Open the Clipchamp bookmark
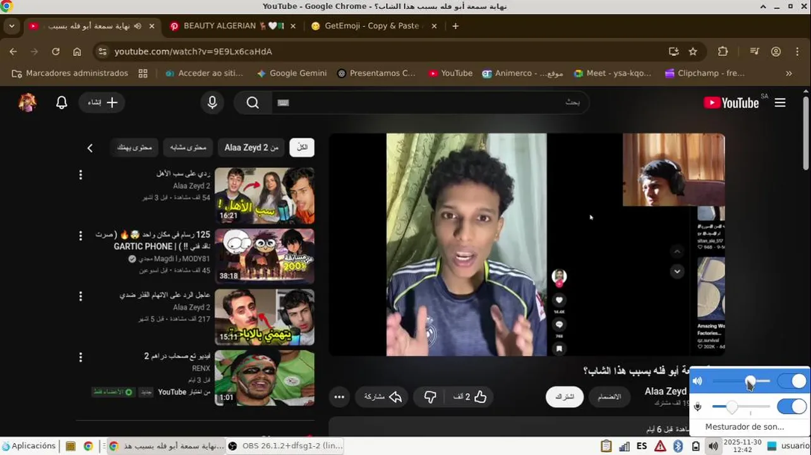 point(704,73)
